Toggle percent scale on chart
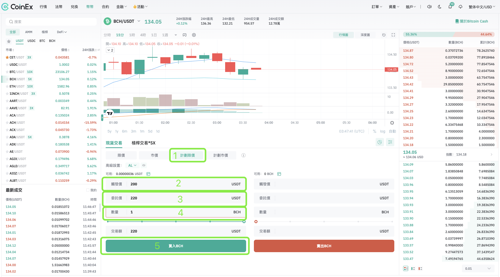Viewport: 500px width, 277px height. (x=375, y=131)
